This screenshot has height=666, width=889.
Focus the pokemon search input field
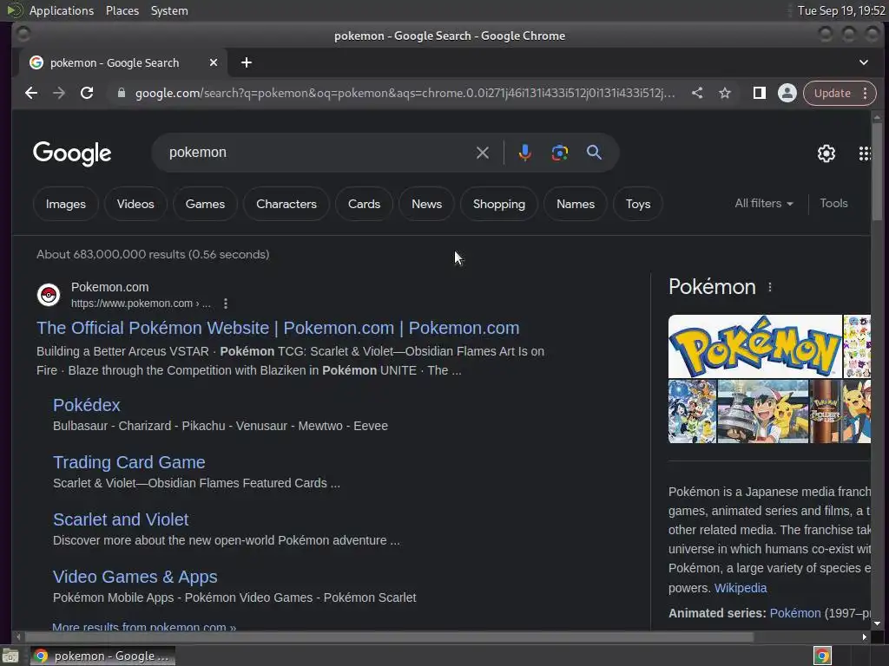click(x=318, y=153)
